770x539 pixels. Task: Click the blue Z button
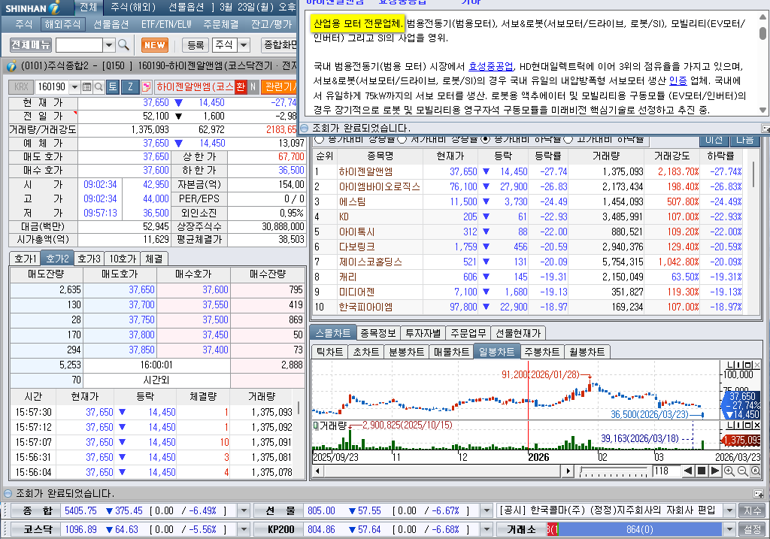130,87
